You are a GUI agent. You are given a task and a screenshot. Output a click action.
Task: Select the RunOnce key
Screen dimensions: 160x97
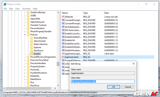point(35,85)
